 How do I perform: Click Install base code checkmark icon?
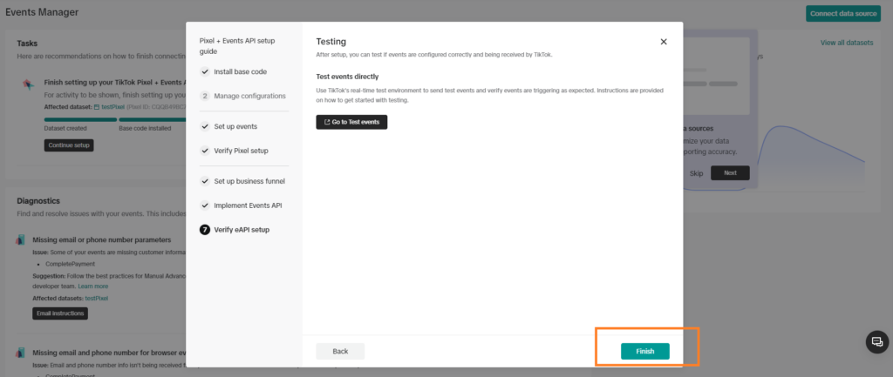coord(205,71)
